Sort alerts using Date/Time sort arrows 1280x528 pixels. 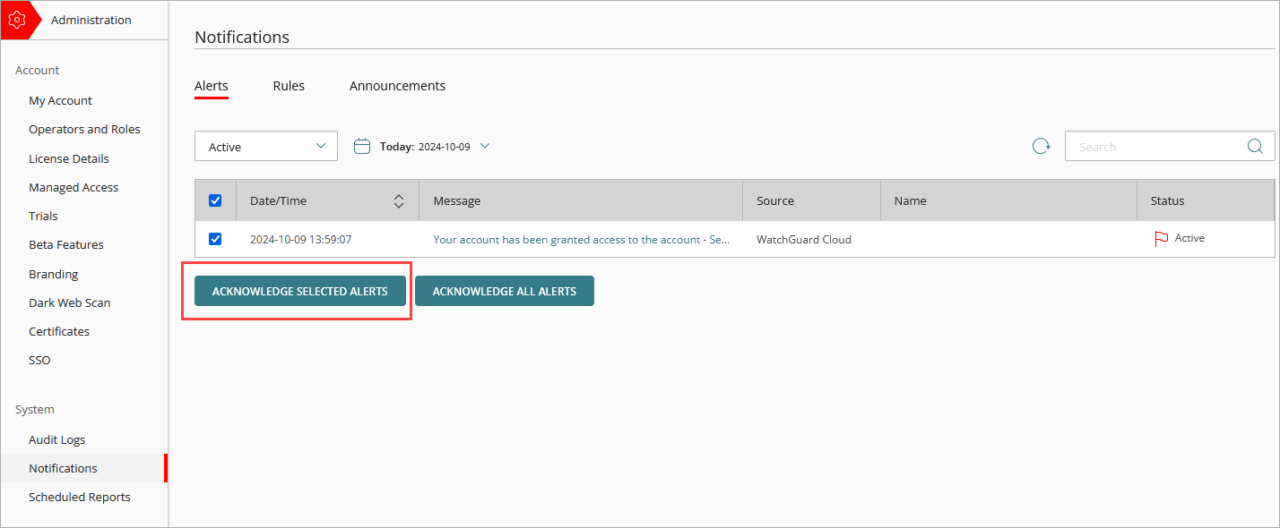(x=399, y=201)
